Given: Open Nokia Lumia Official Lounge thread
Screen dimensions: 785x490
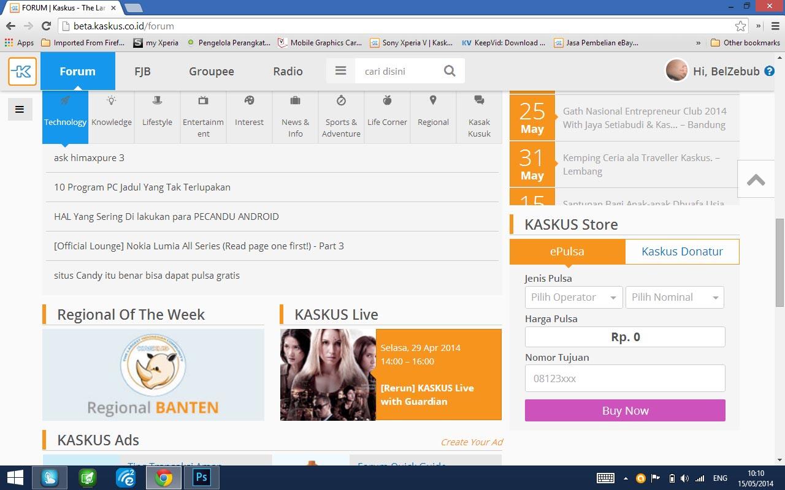Looking at the screenshot, I should click(x=199, y=246).
